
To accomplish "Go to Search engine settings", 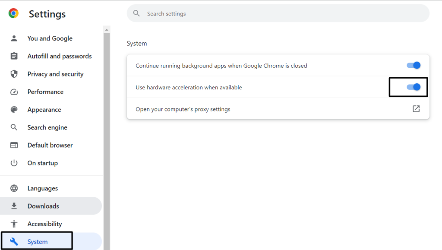I will tap(47, 127).
